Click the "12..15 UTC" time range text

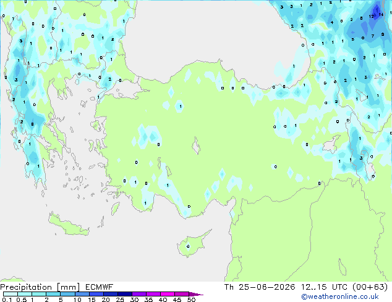[x=324, y=287]
